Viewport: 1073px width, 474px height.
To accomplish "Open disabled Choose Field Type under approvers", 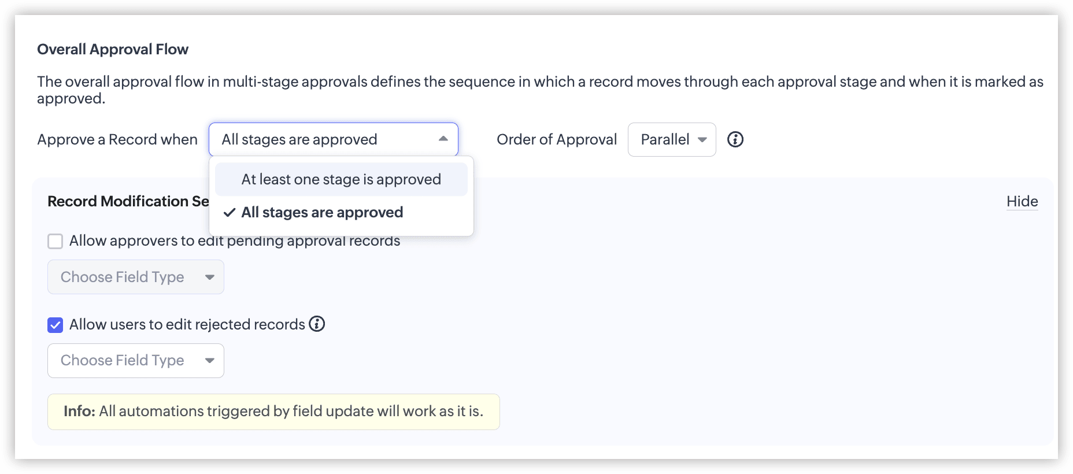I will point(136,277).
